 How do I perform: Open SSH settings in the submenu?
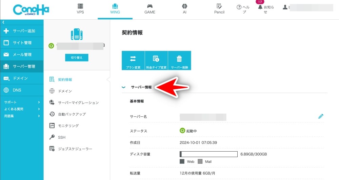pyautogui.click(x=61, y=137)
